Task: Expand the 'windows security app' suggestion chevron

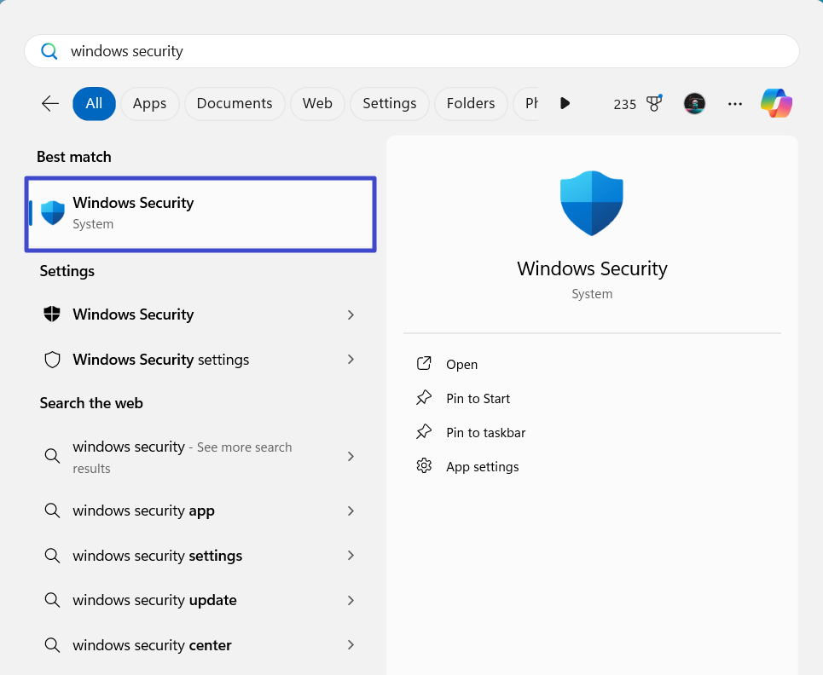Action: [x=351, y=511]
